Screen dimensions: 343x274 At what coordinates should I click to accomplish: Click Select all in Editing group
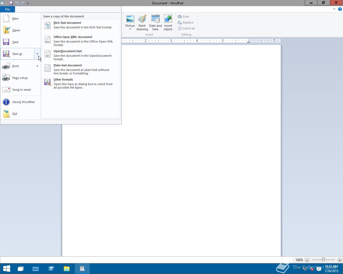click(x=186, y=28)
